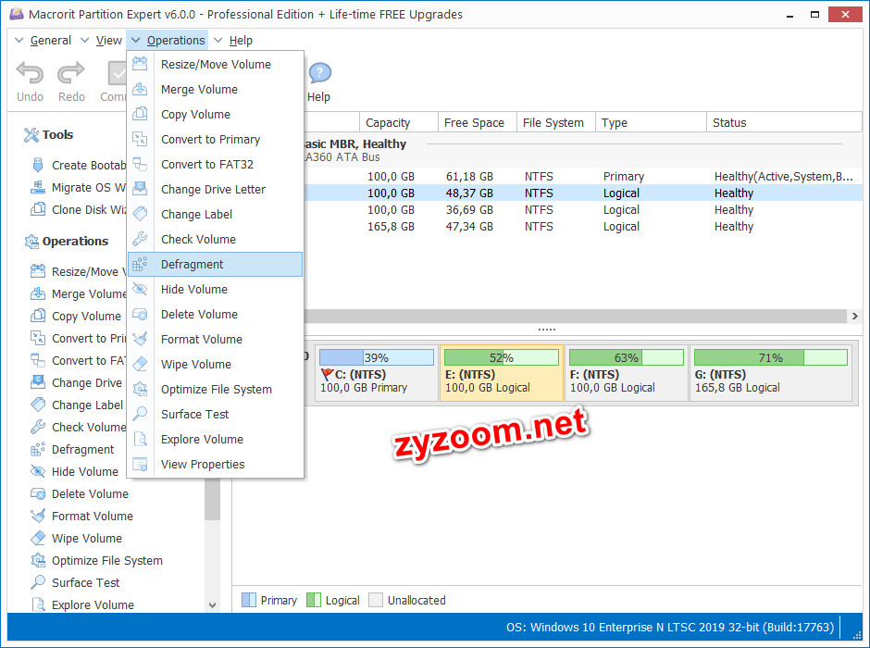Click Migrate OS Wizard icon in sidebar
This screenshot has height=648, width=870.
[38, 187]
